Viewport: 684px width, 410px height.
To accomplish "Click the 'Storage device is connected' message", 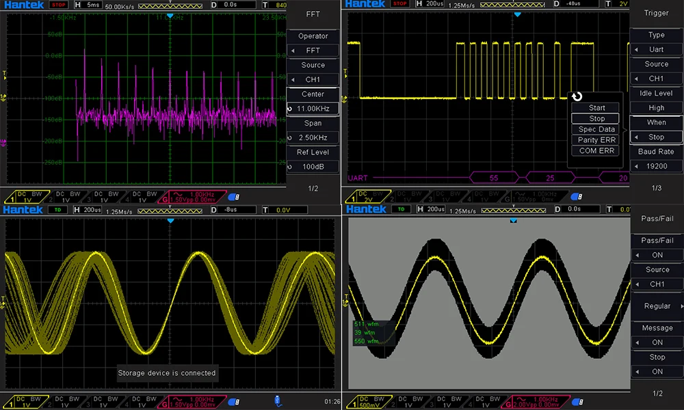I will 167,373.
